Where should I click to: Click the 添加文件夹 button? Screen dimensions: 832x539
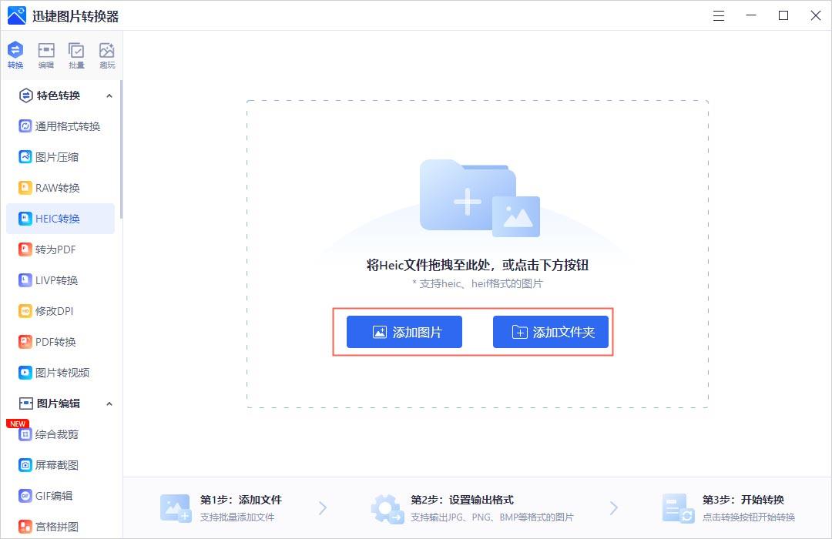click(x=551, y=332)
